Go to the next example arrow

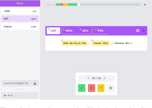coord(104,78)
